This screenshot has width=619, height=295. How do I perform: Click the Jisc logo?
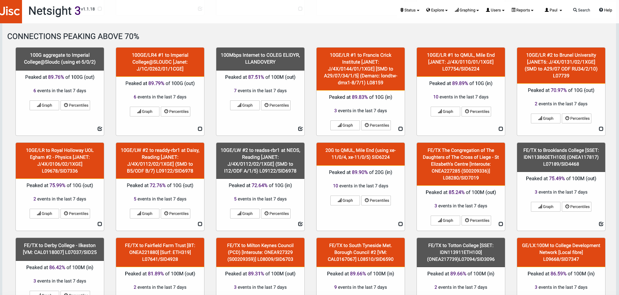(11, 11)
